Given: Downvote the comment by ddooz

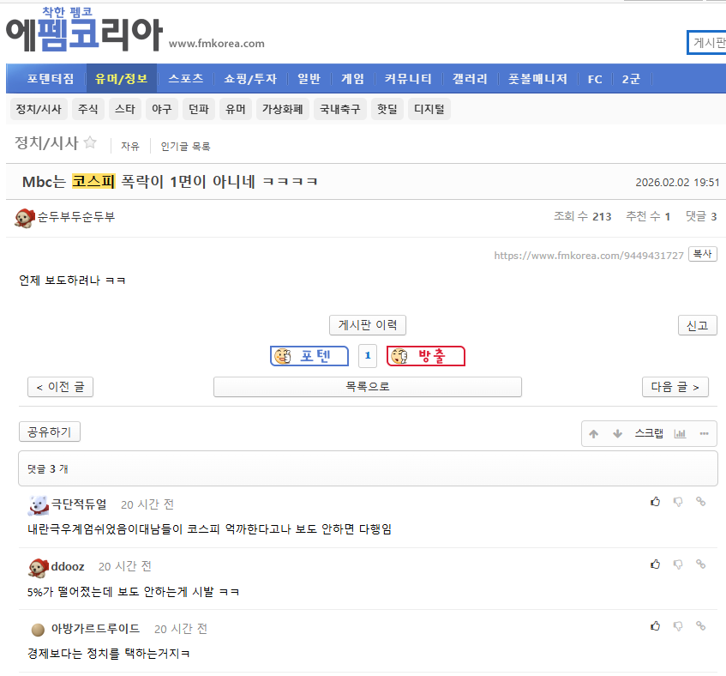Looking at the screenshot, I should [678, 564].
